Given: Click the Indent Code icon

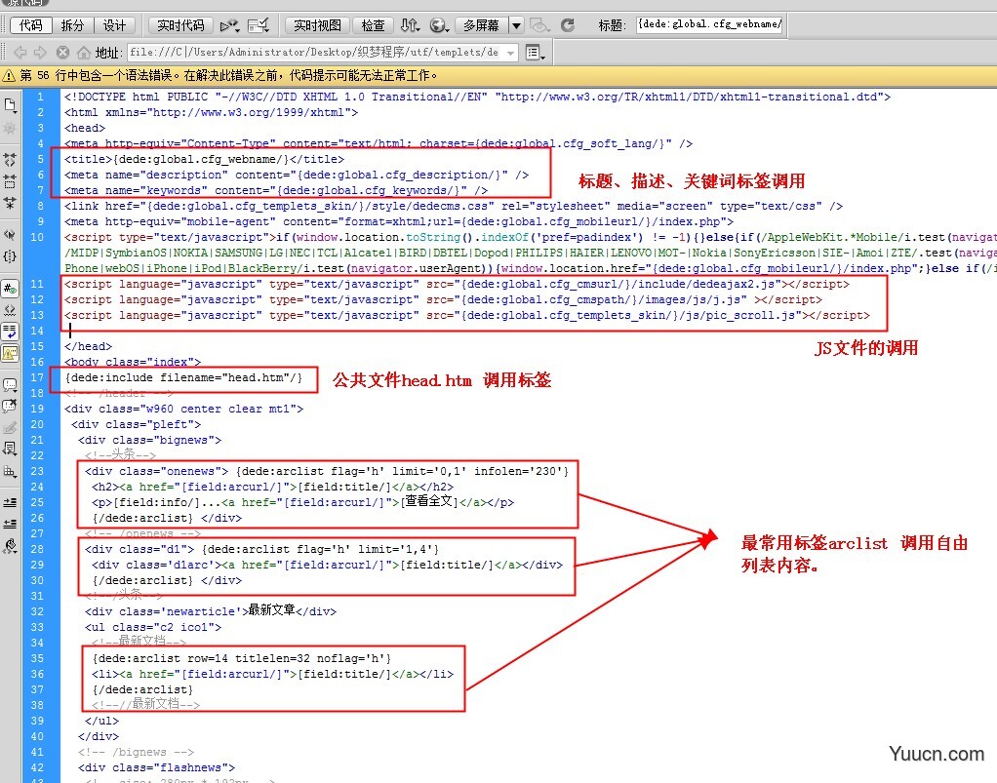Looking at the screenshot, I should (10, 502).
